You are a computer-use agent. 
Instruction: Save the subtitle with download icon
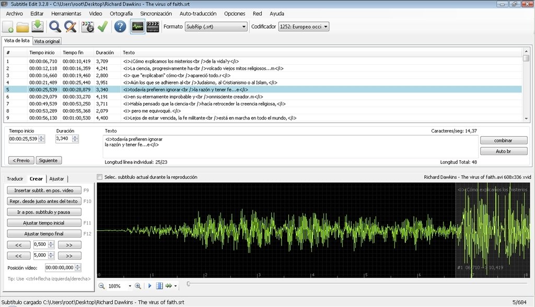[38, 27]
